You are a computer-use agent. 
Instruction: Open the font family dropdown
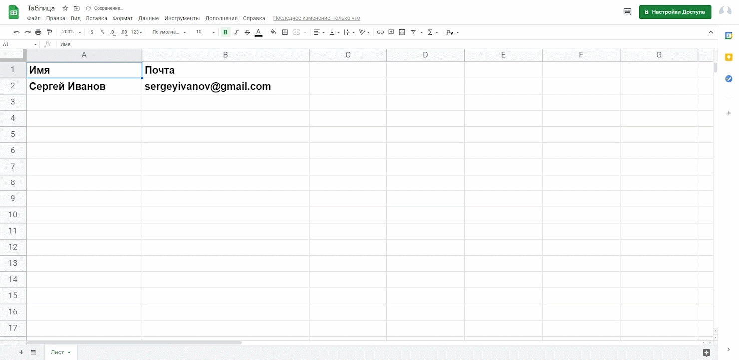pos(169,32)
